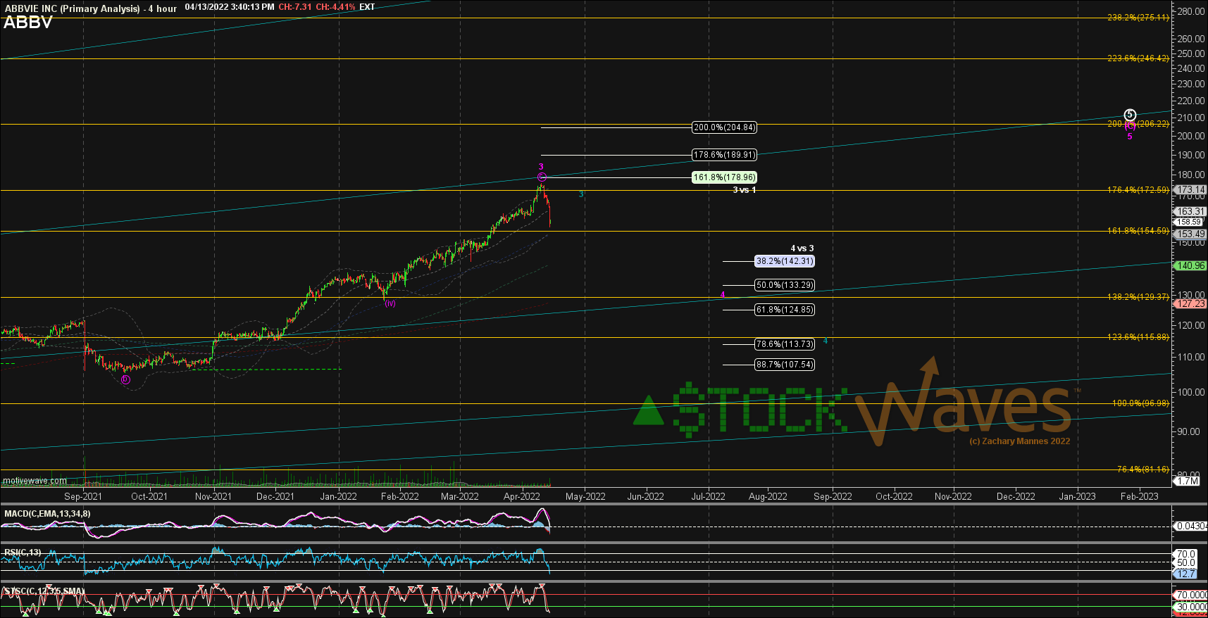
Task: Click the MACD value tag 0.0430
Action: [1190, 526]
